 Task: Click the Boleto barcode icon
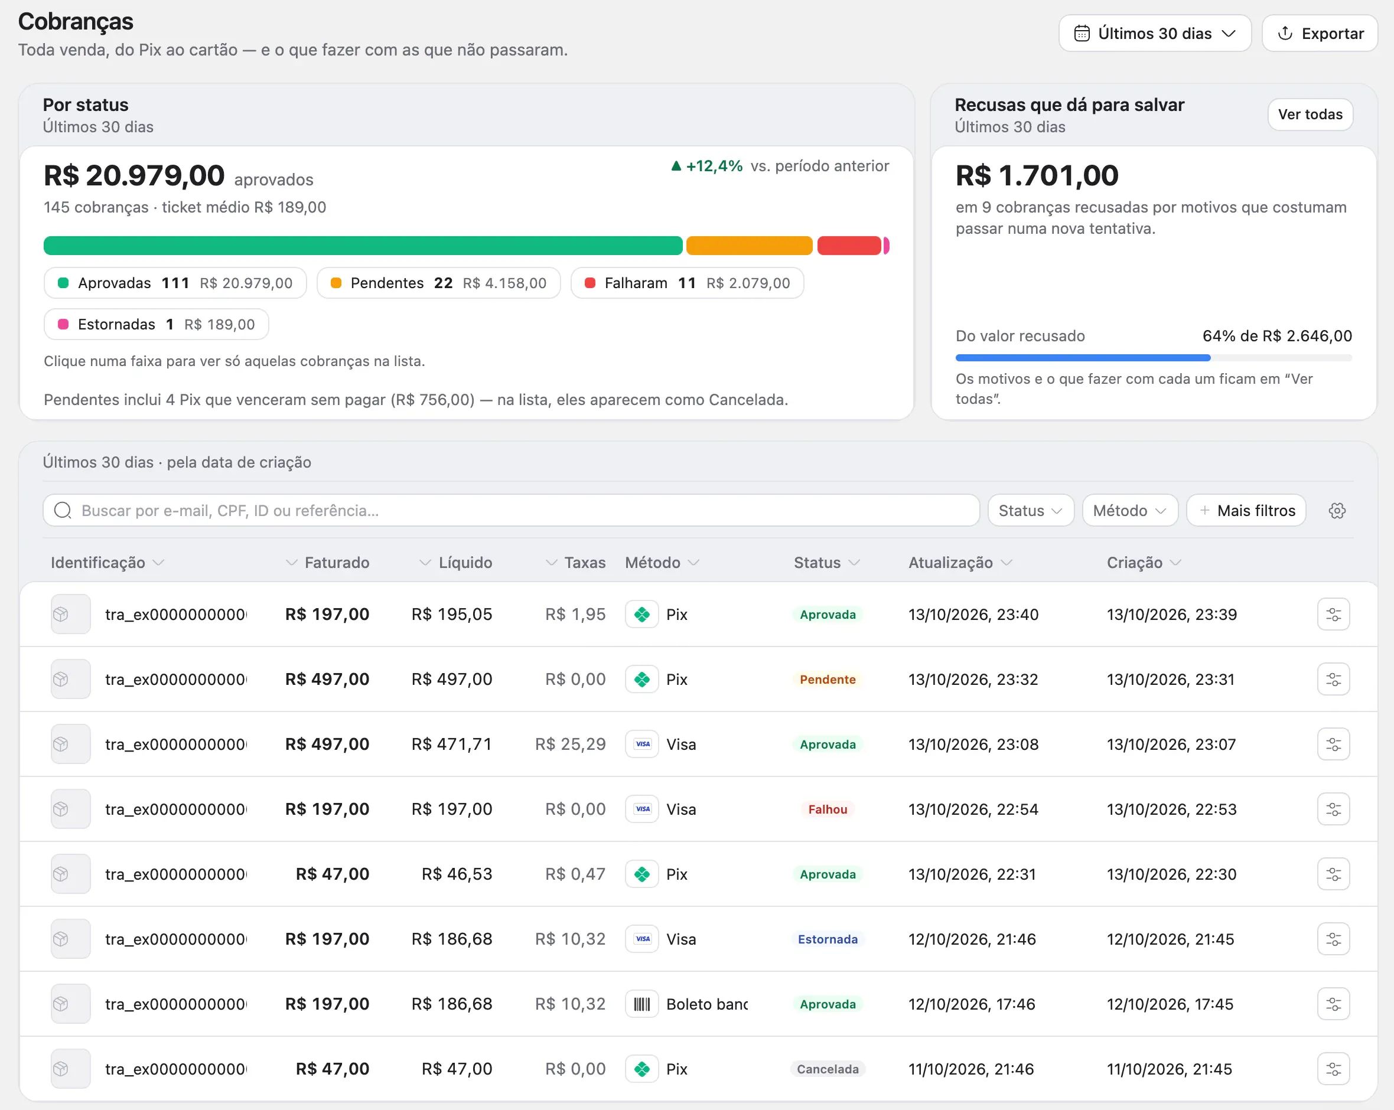pos(641,1004)
